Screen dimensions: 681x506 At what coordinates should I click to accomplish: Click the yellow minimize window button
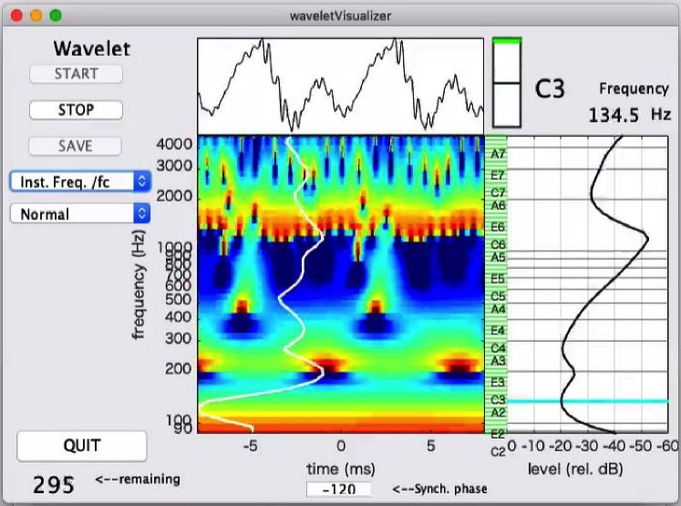tap(36, 15)
